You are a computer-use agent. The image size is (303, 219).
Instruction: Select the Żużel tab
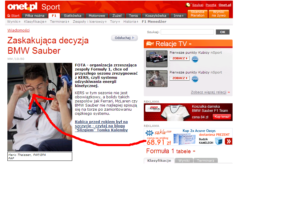point(117,16)
